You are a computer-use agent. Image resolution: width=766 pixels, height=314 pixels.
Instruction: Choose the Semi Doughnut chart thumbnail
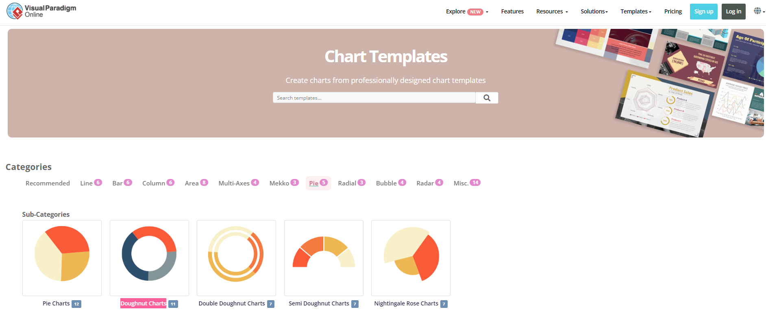tap(324, 258)
